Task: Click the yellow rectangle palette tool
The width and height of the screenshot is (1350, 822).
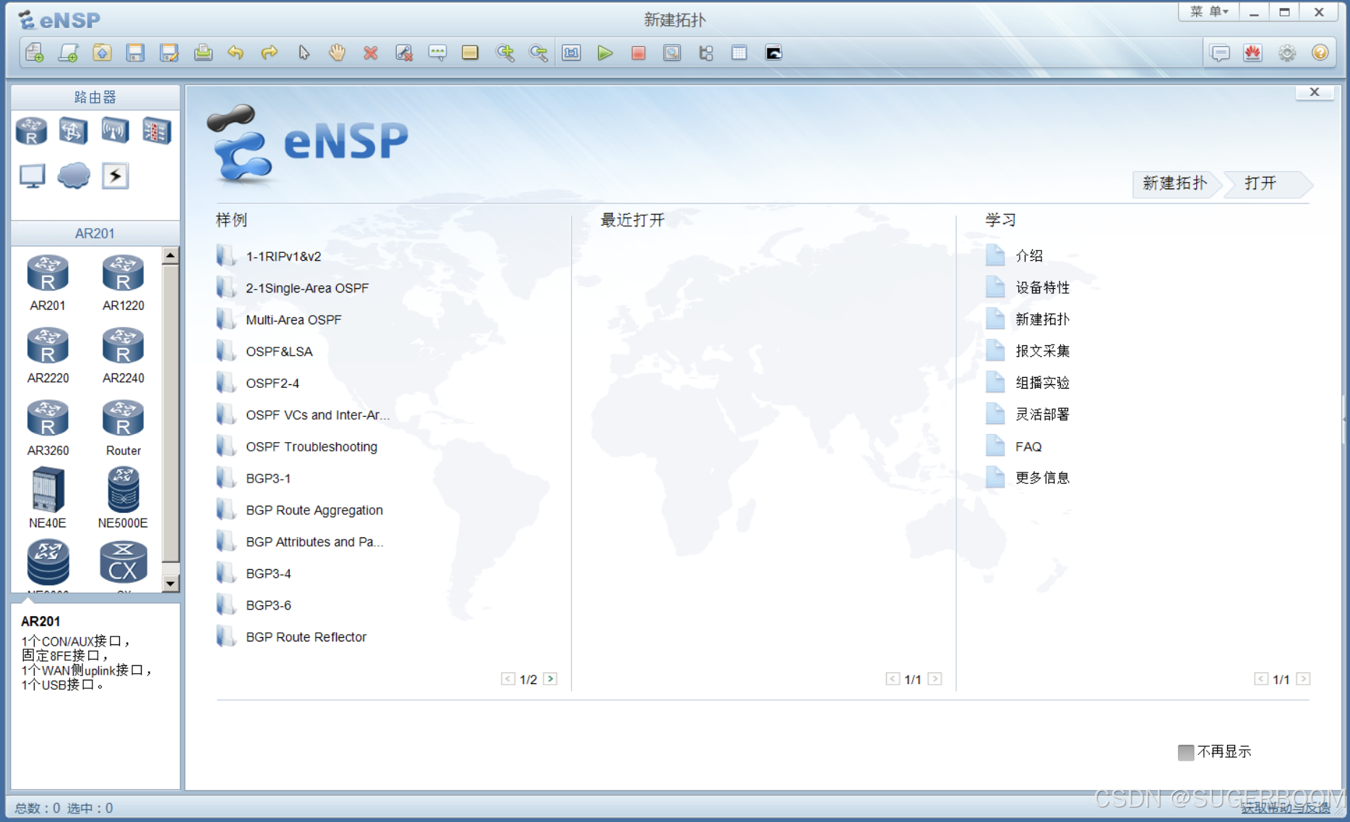Action: point(470,53)
